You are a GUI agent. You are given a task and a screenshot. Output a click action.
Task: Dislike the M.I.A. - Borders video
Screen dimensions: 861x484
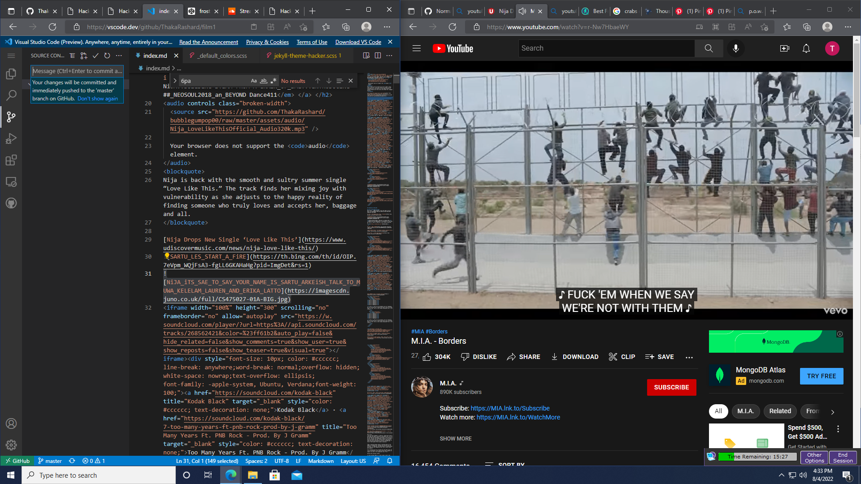(479, 357)
